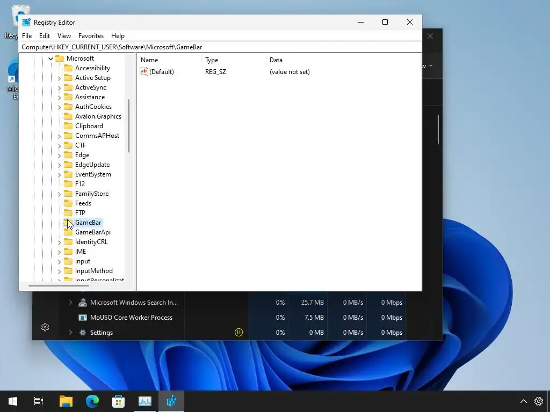Click the Accessibility folder icon
This screenshot has height=412, width=550.
(68, 68)
